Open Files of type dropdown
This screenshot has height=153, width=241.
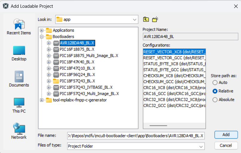point(201,146)
